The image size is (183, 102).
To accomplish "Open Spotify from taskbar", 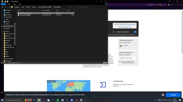I will tap(58, 100).
